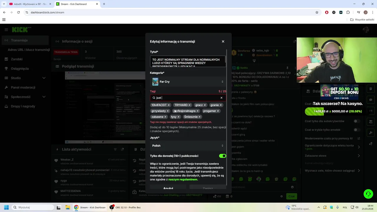Open File Explorer from the taskbar

pos(67,207)
